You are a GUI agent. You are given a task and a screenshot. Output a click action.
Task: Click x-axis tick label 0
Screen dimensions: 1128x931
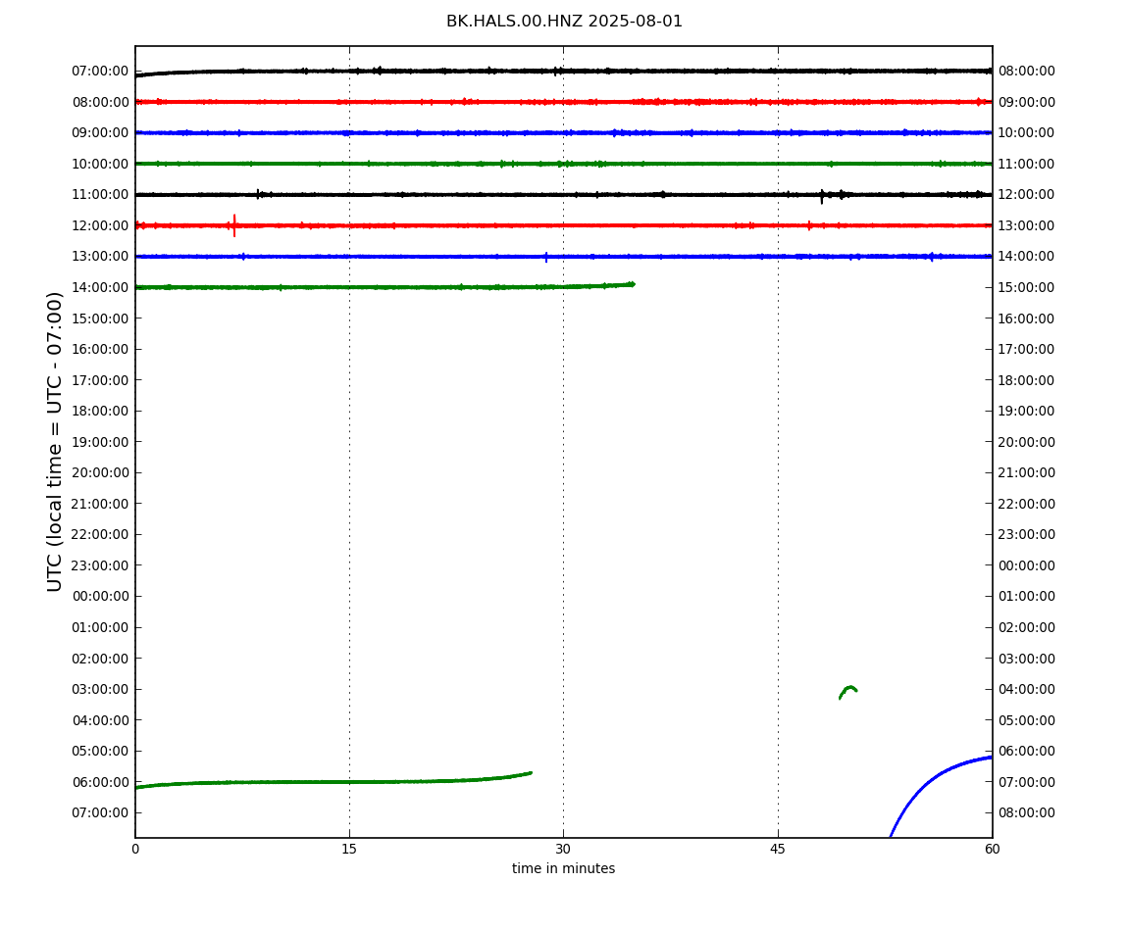tap(135, 849)
